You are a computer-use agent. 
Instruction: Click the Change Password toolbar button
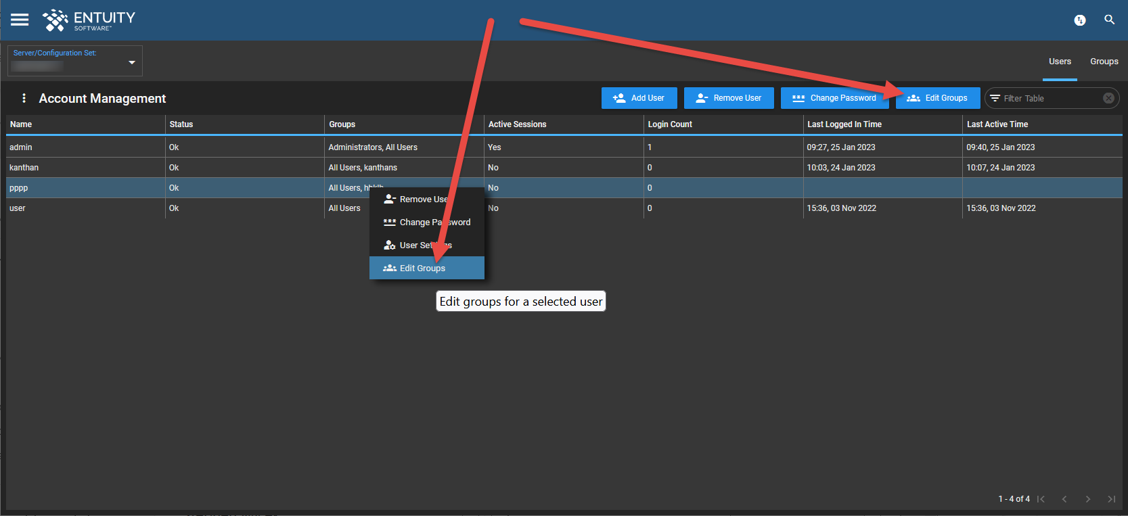coord(835,98)
